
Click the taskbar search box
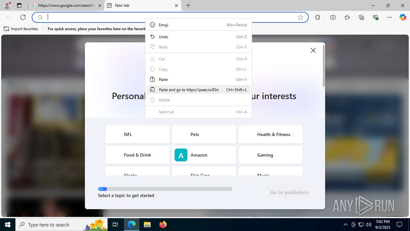point(61,225)
